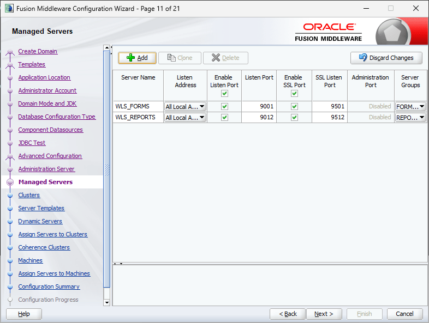Go to Templates step
The image size is (429, 323).
pyautogui.click(x=32, y=64)
